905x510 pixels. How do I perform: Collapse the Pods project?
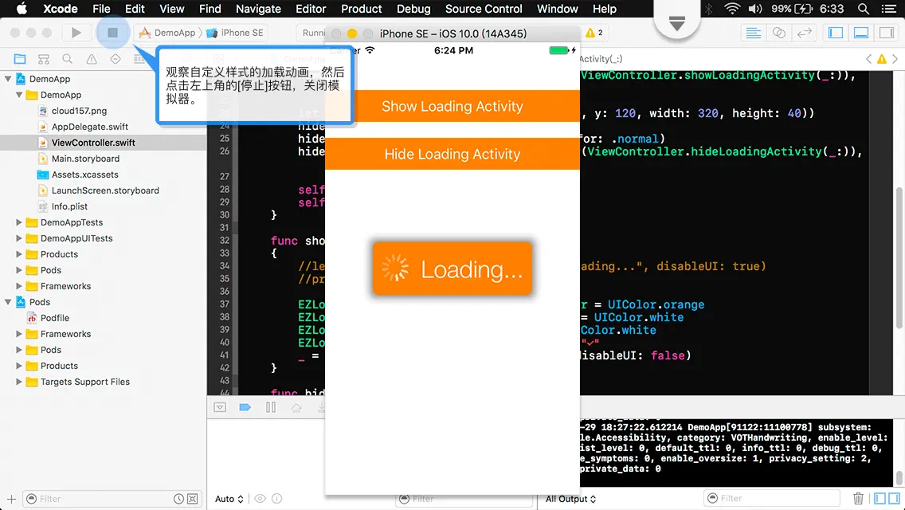(8, 302)
